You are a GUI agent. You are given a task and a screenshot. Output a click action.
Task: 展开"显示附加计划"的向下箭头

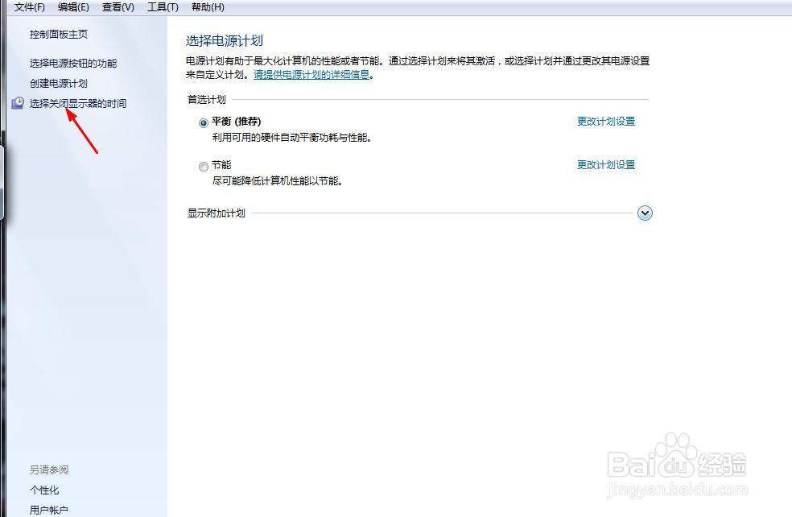tap(645, 213)
